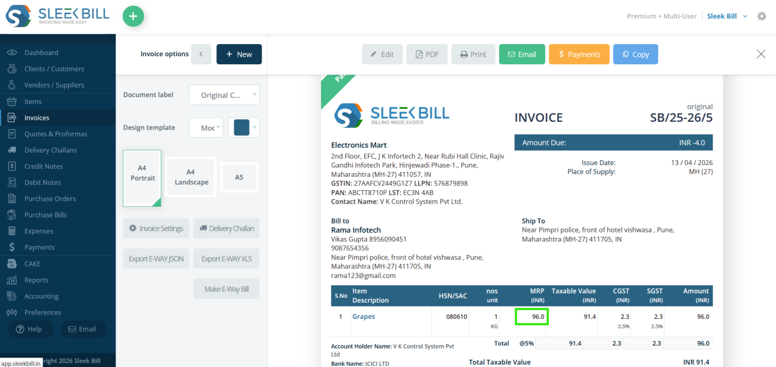Click the Email button in sidebar footer
This screenshot has width=776, height=367.
tap(83, 329)
